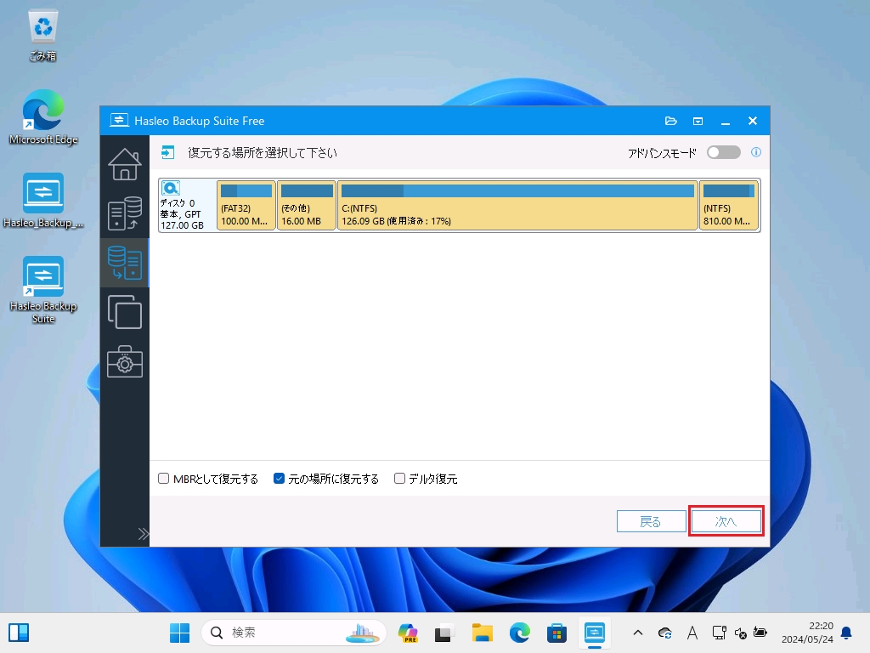
Task: Click the OneDrive sync tray icon
Action: [x=664, y=633]
